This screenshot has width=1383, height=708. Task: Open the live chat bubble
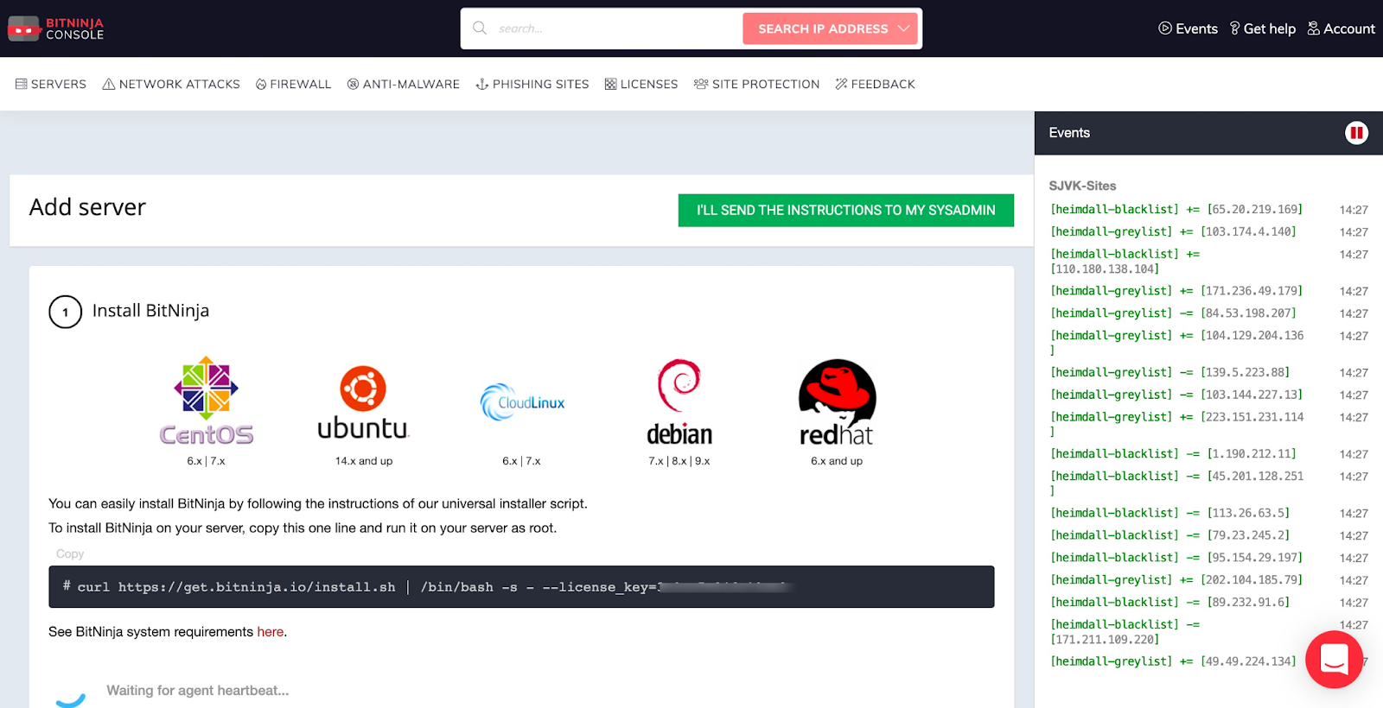(1334, 660)
